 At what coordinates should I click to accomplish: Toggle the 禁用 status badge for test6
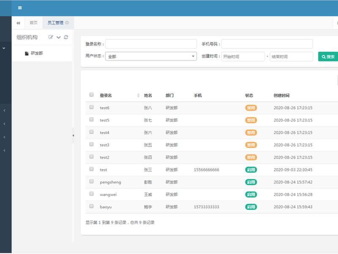pos(251,108)
